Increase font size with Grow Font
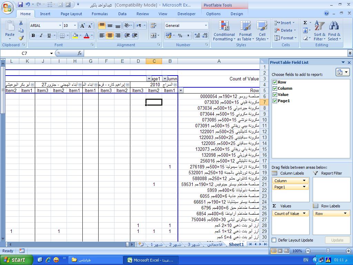 coord(82,26)
